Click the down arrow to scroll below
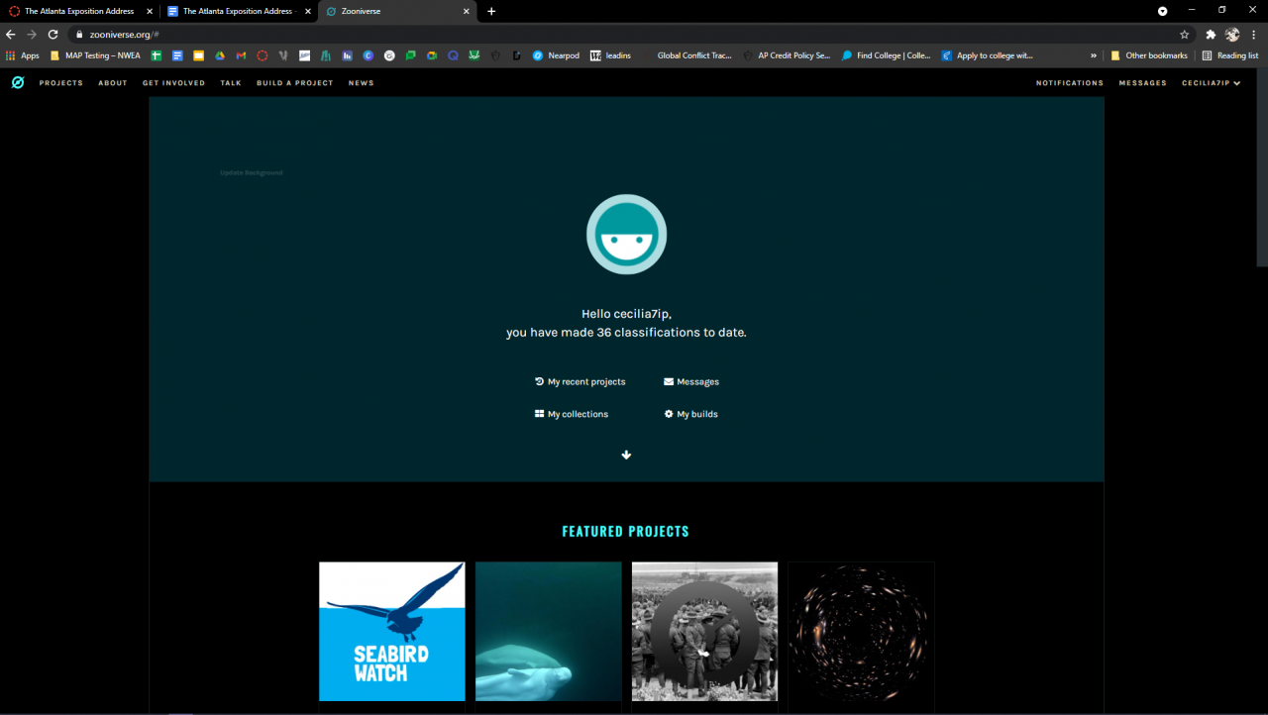Image resolution: width=1268 pixels, height=715 pixels. point(626,455)
